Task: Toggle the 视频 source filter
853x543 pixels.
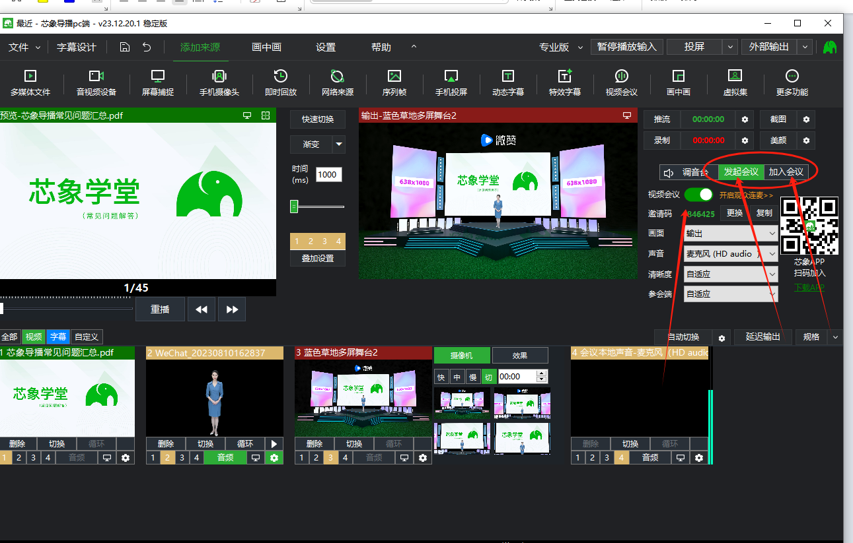Action: coord(34,336)
